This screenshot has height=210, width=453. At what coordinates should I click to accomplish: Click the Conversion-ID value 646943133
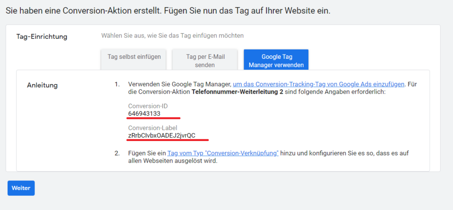pos(144,114)
